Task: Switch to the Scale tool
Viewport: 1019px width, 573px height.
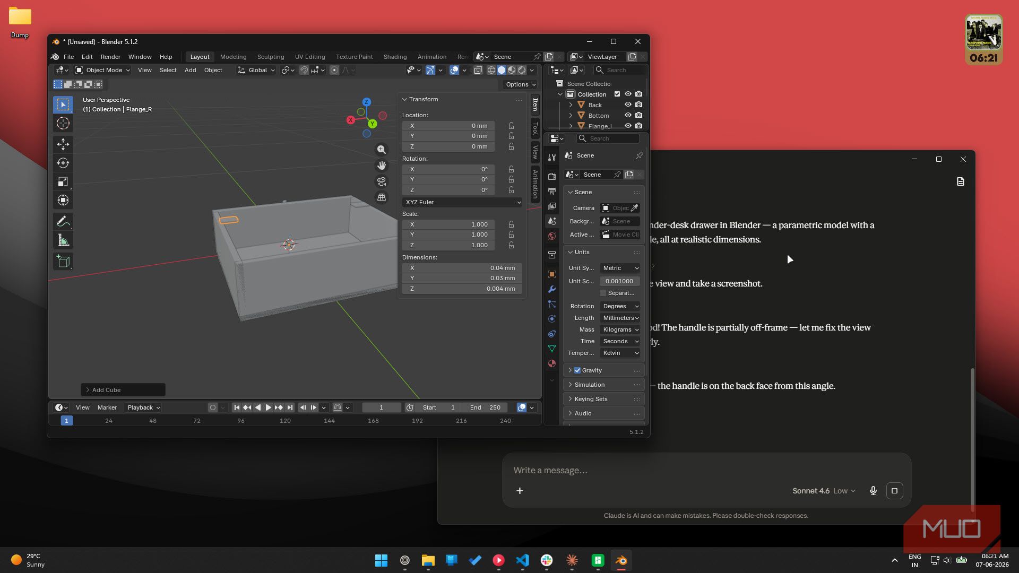Action: coord(63,181)
